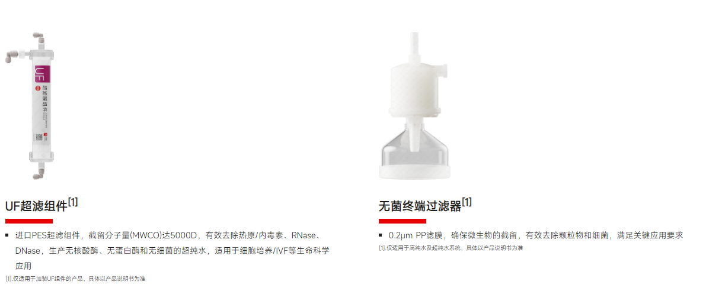
Task: Click the top elbow connector of UF cartridge
Action: tap(40, 38)
